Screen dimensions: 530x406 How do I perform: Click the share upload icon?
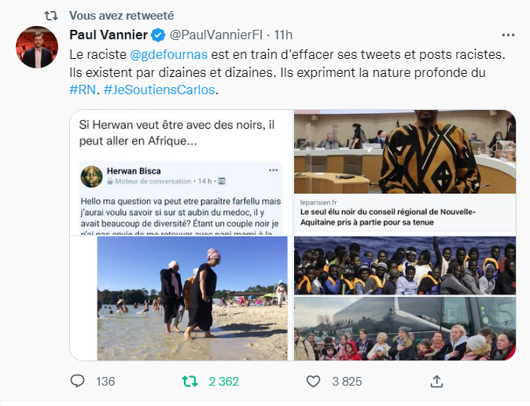pos(437,382)
